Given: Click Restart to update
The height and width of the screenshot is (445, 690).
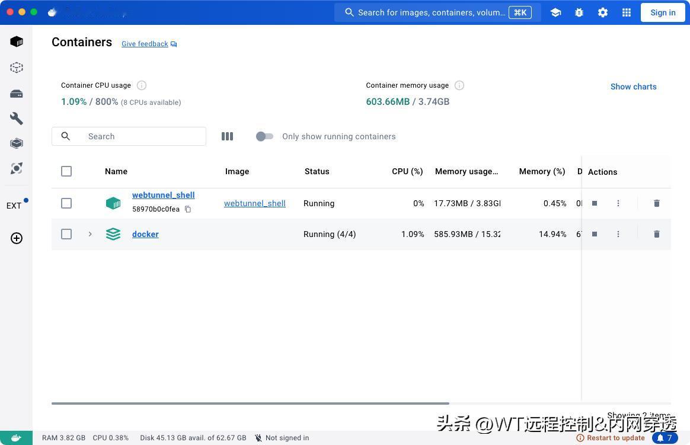Looking at the screenshot, I should tap(611, 438).
